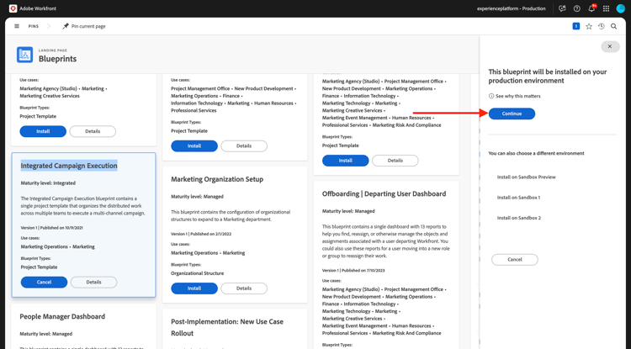Viewport: 631px width, 349px height.
Task: Click the favorites star icon
Action: click(x=589, y=26)
